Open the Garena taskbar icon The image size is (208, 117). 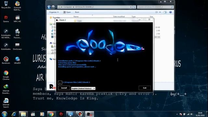pos(61,114)
